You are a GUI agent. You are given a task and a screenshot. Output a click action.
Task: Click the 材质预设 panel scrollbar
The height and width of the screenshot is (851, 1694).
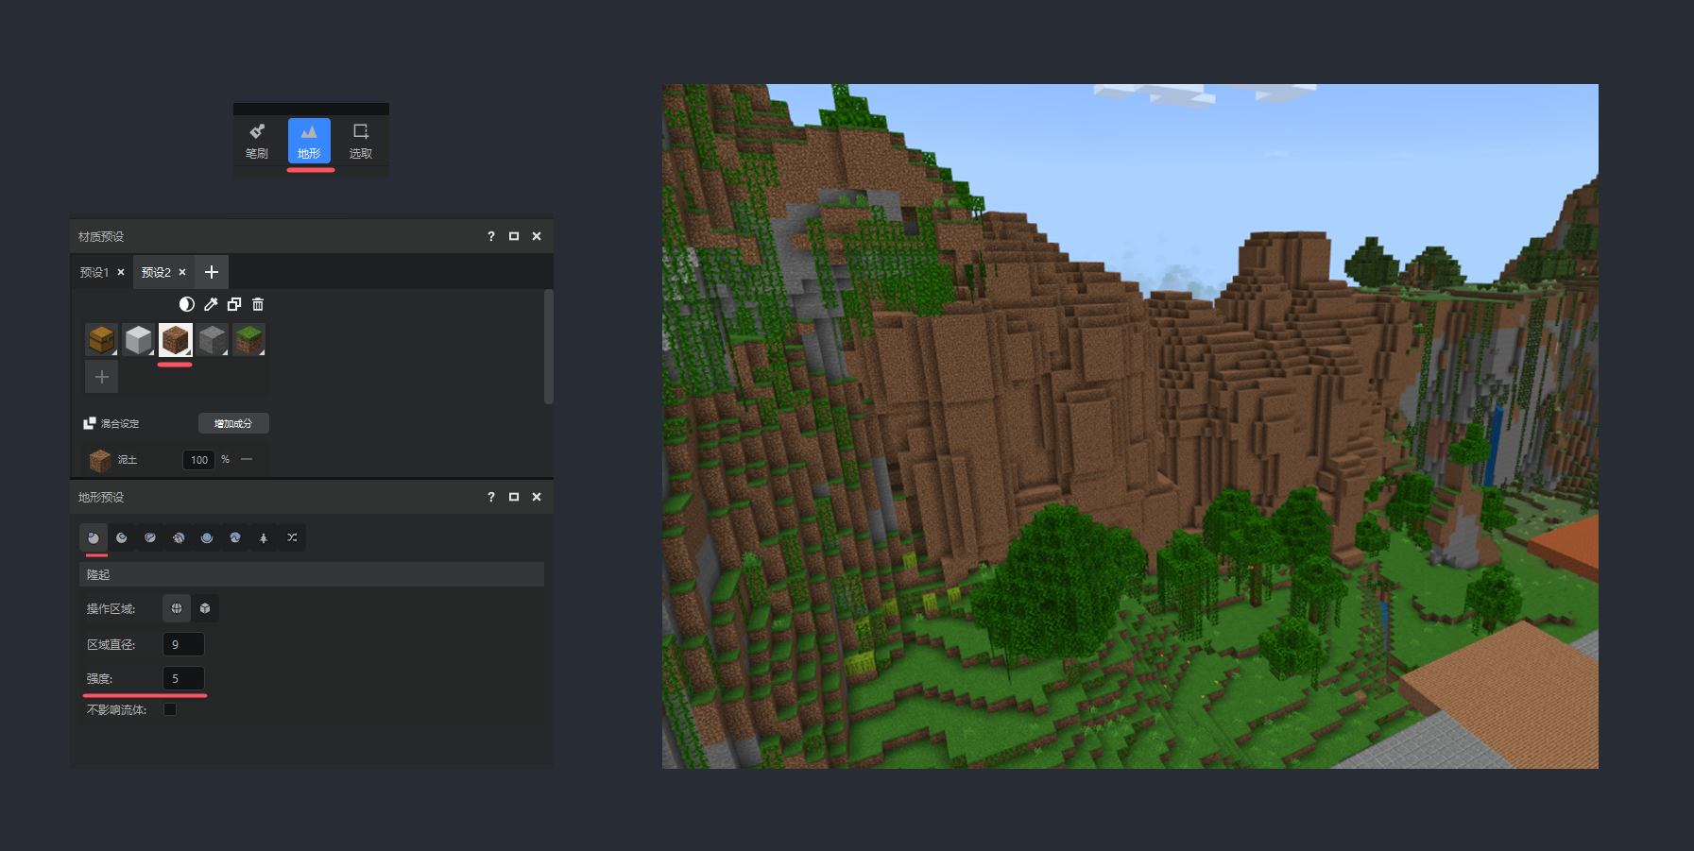coord(549,347)
